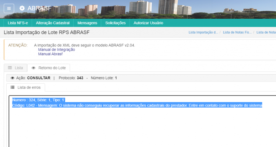Click the 'Ação: CONSULTAR' label

click(33, 78)
